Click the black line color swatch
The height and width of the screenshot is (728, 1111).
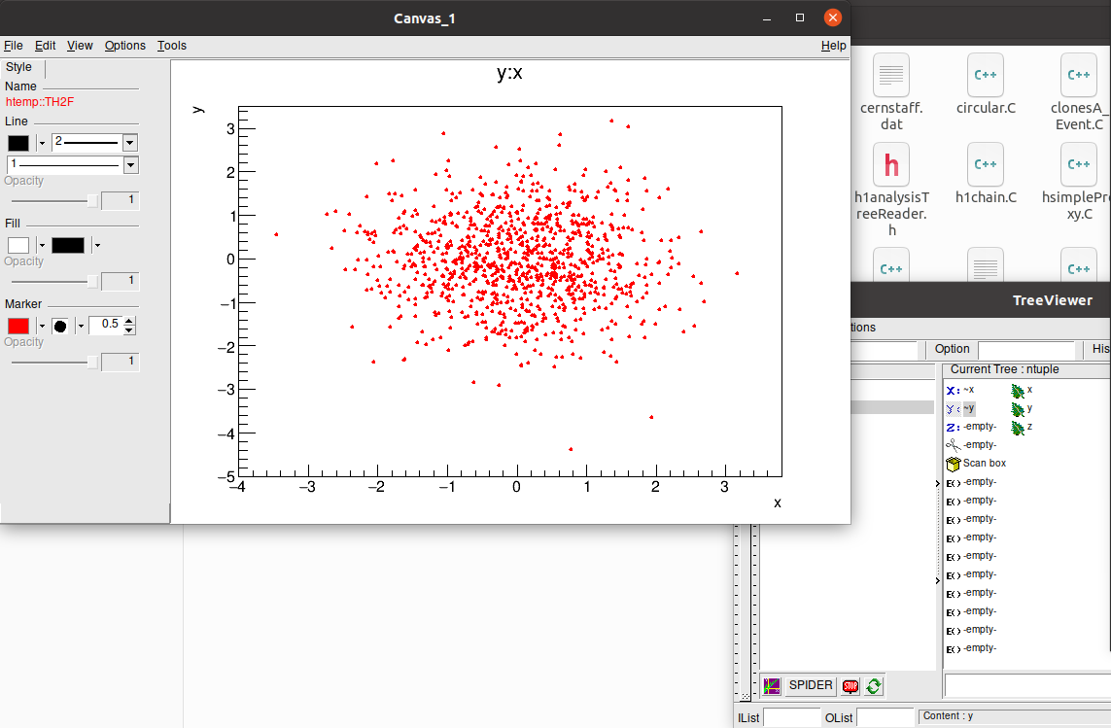point(18,143)
